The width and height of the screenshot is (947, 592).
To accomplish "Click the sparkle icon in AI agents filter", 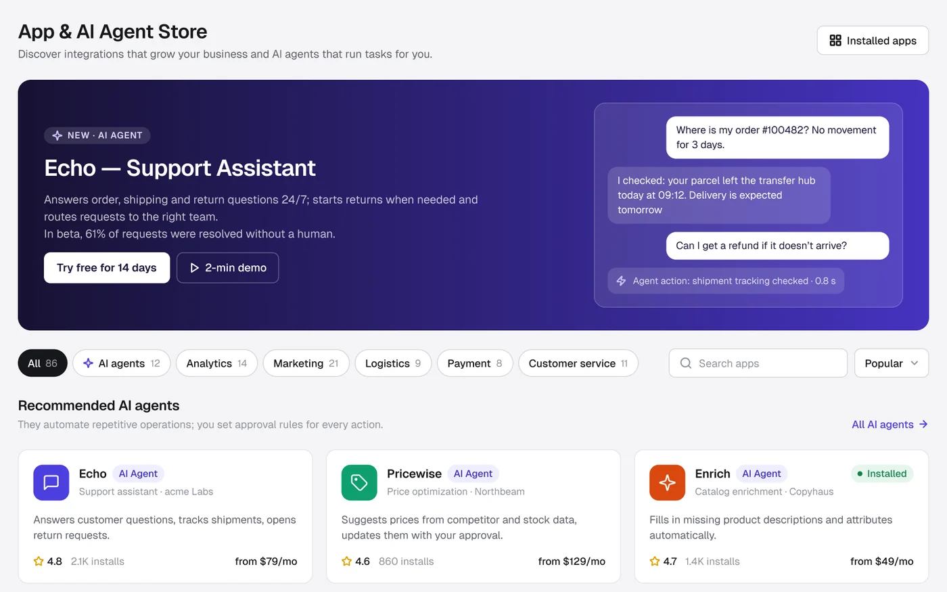I will coord(88,363).
